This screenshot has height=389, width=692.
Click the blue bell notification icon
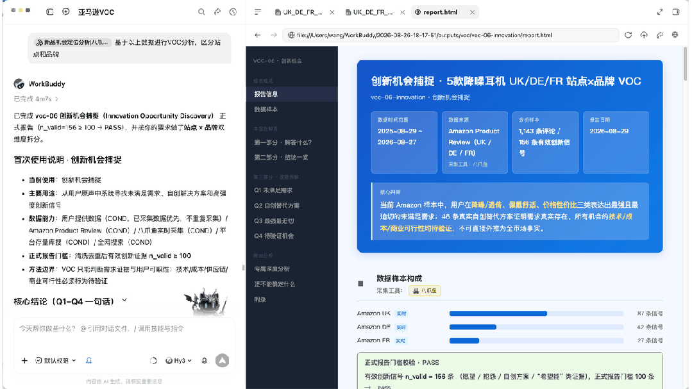(x=89, y=361)
